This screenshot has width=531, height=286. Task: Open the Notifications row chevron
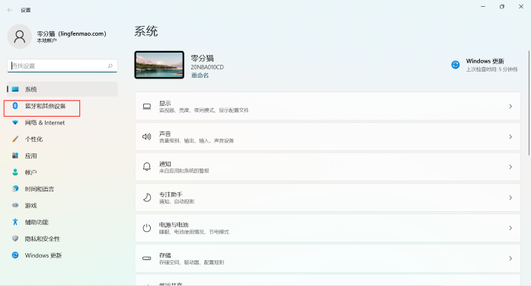(510, 167)
